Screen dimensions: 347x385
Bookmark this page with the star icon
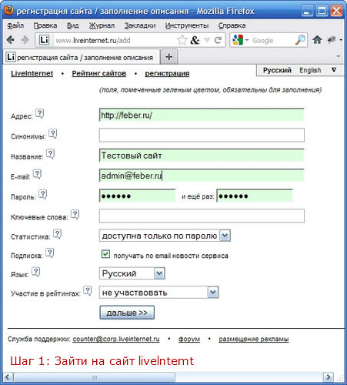[182, 40]
